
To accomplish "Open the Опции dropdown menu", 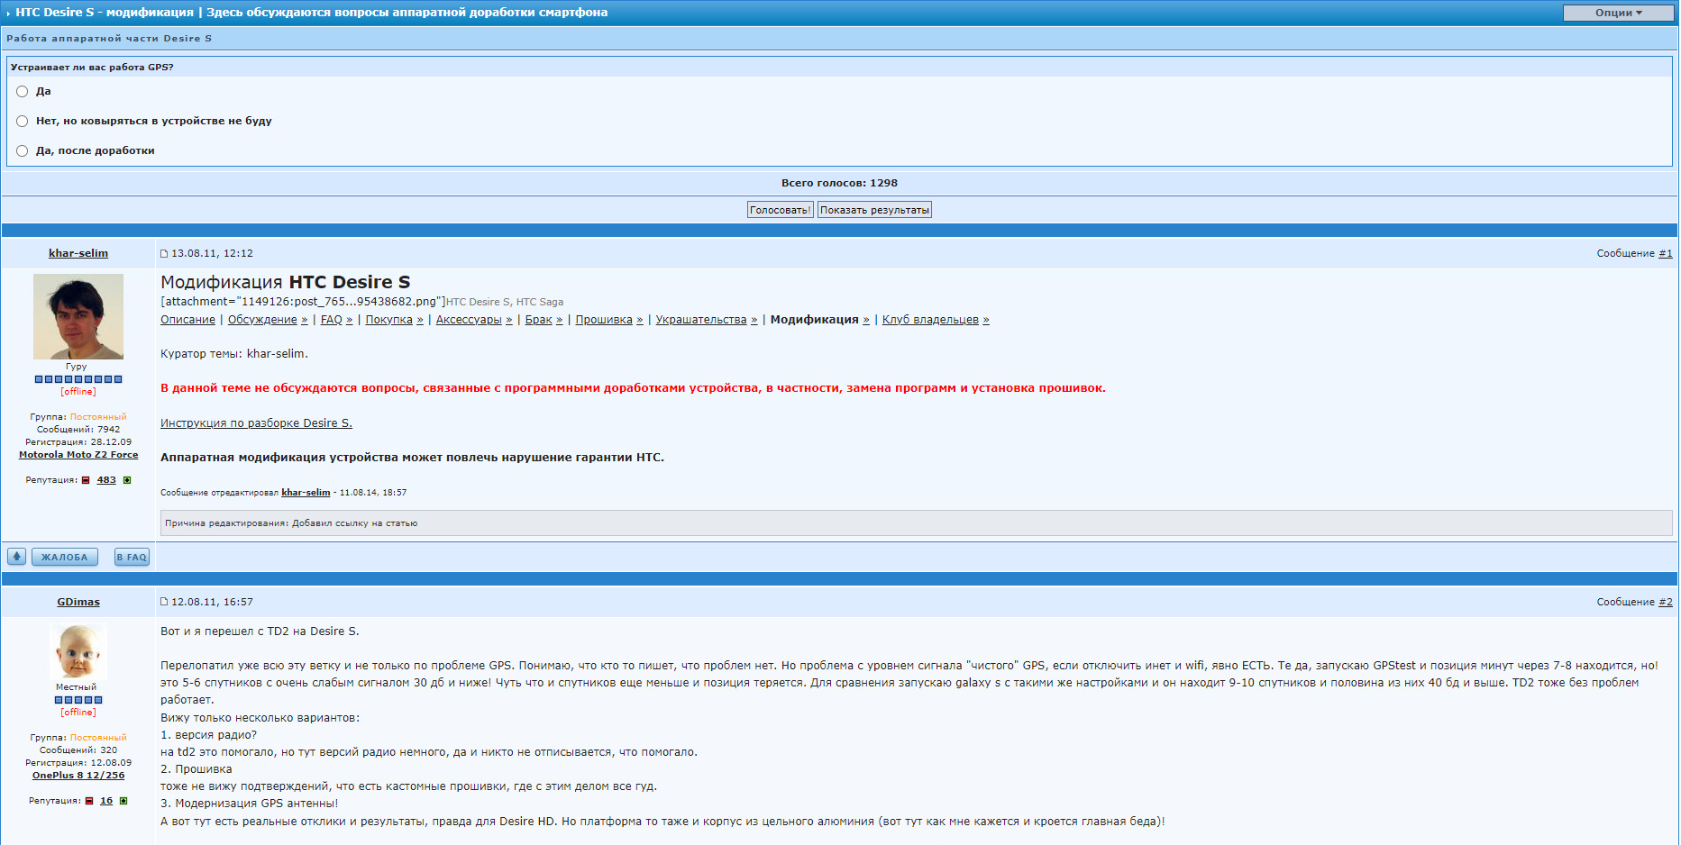I will pyautogui.click(x=1618, y=13).
